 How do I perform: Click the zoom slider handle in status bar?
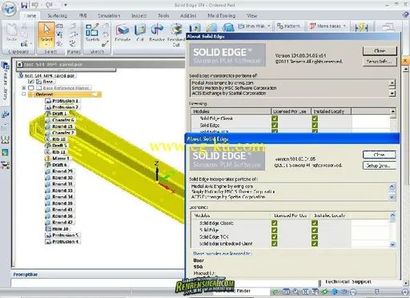click(376, 292)
